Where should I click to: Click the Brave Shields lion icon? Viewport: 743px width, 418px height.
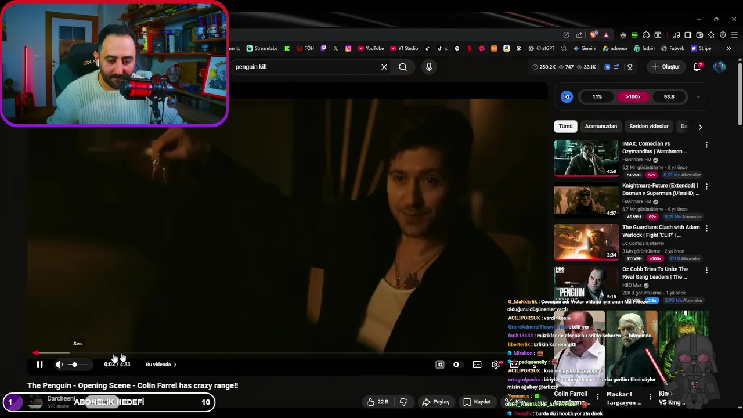pos(593,35)
